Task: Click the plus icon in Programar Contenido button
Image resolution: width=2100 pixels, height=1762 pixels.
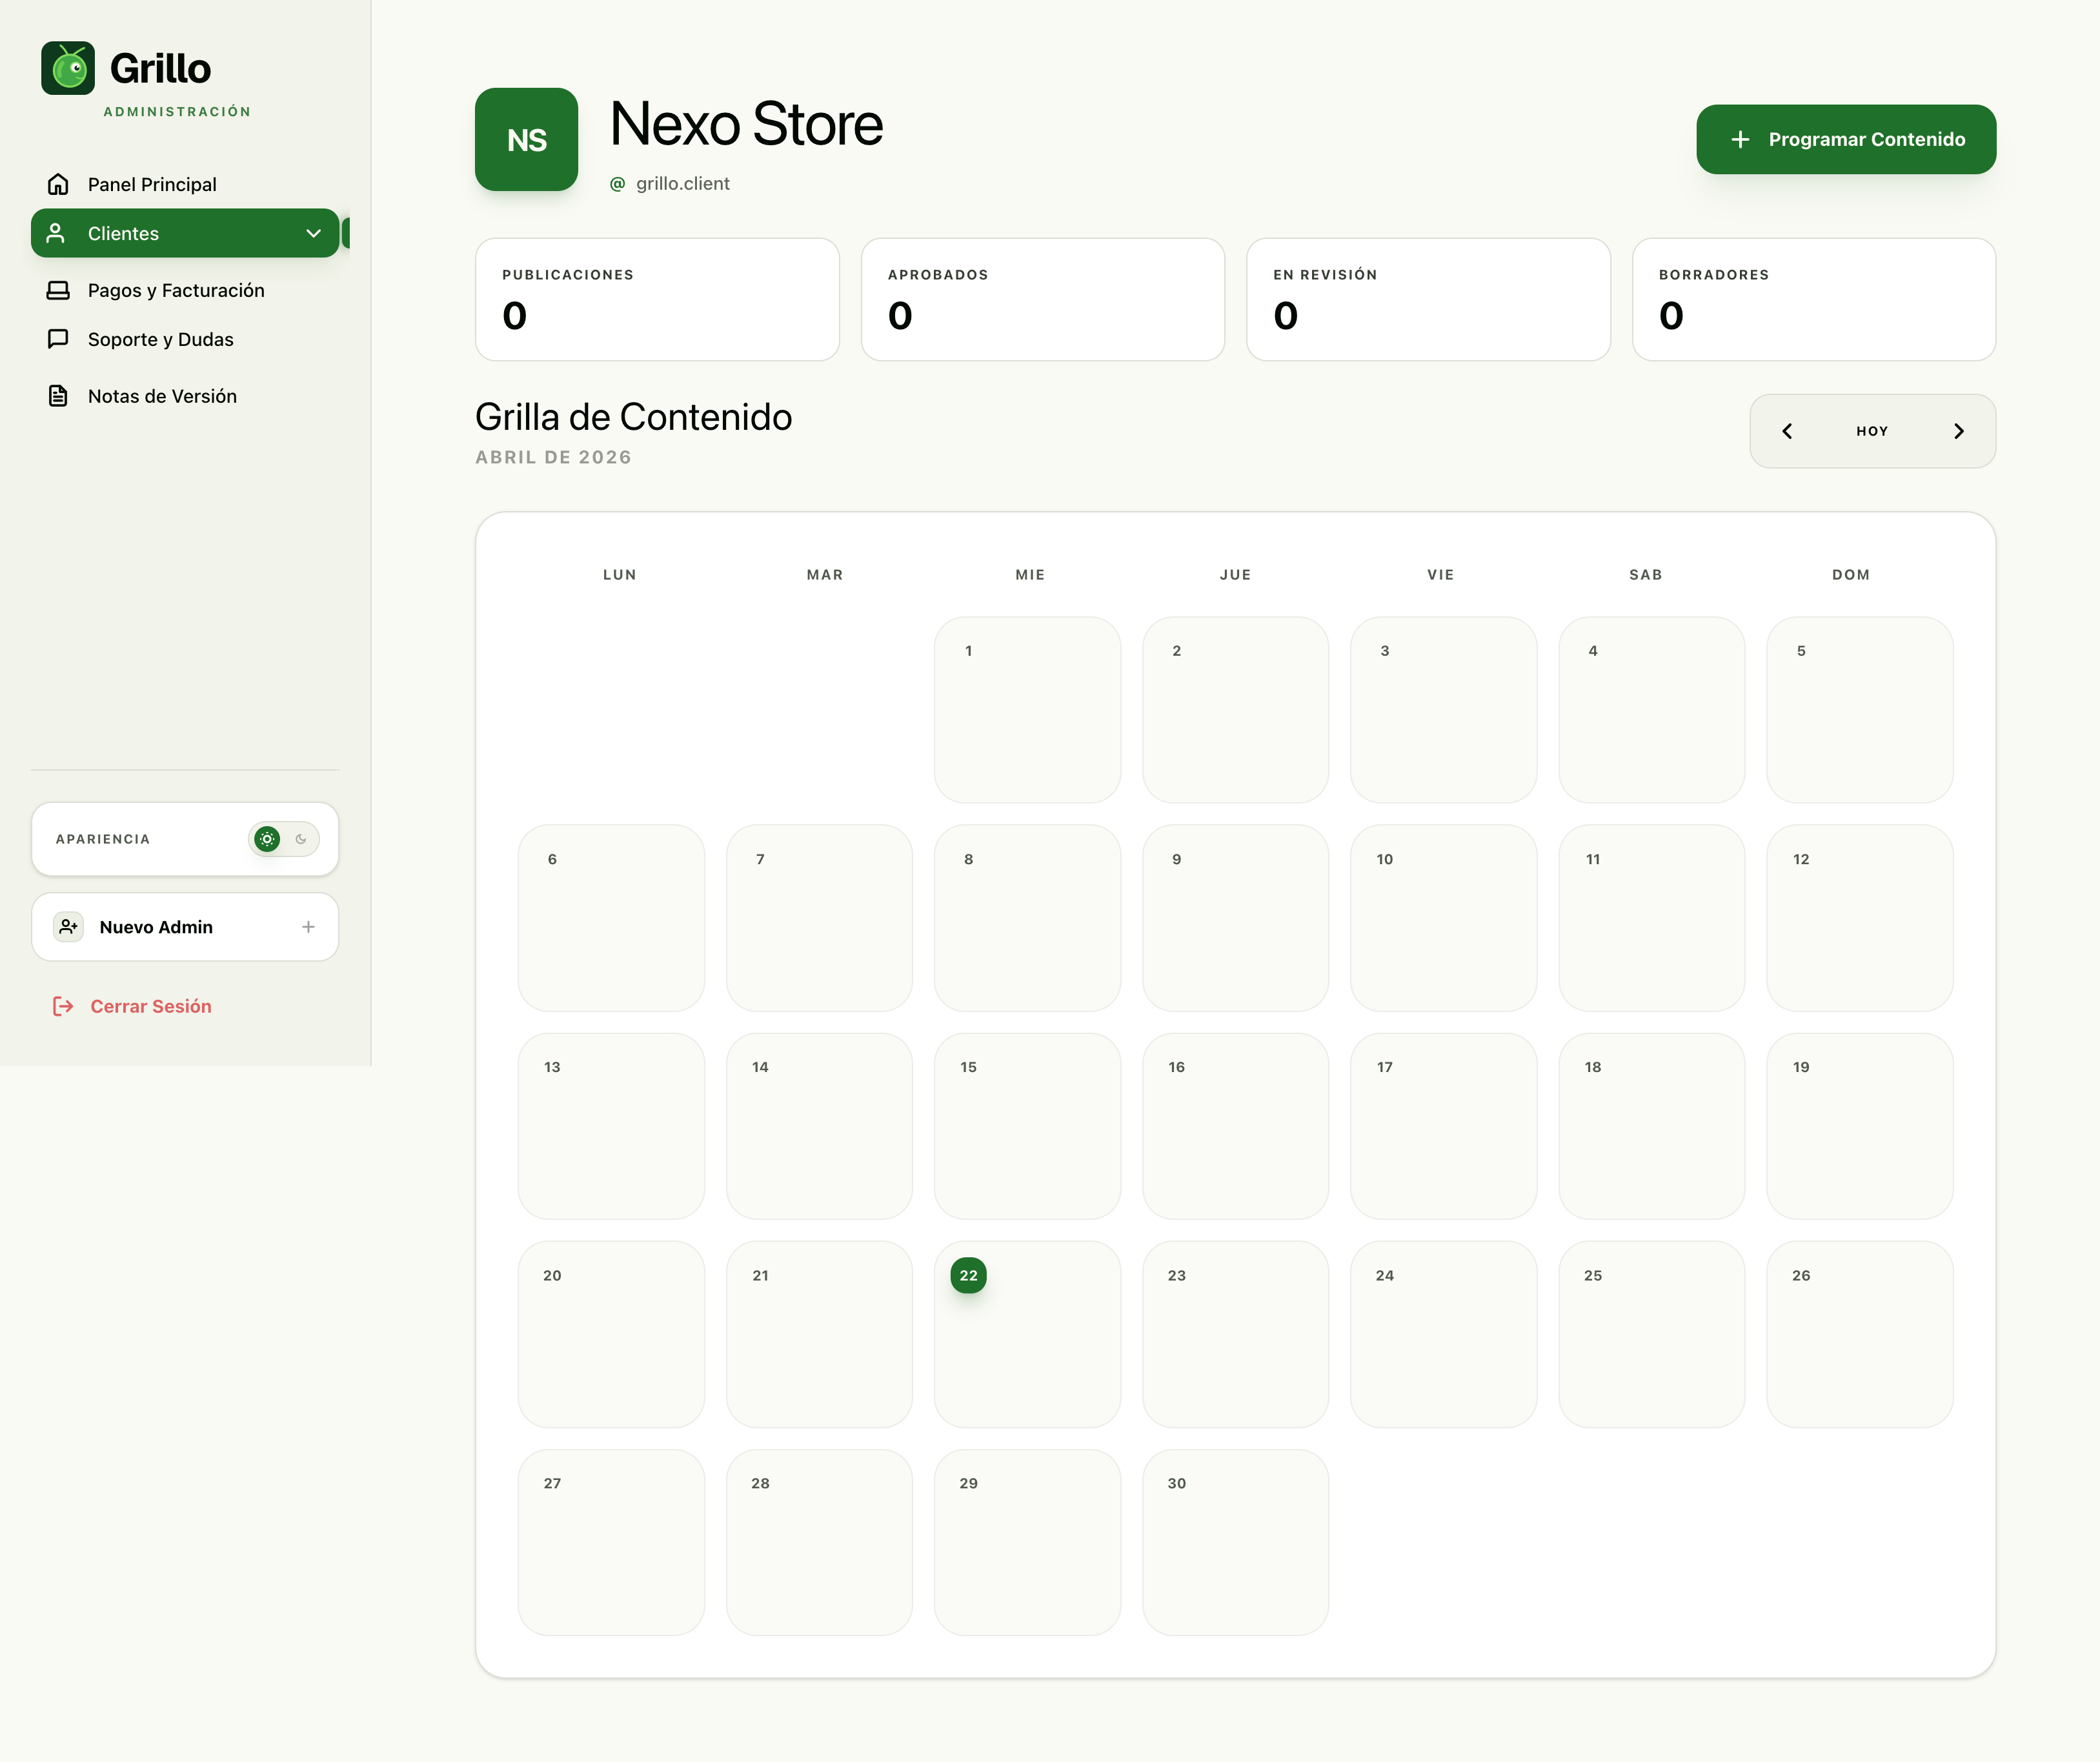Action: 1740,139
